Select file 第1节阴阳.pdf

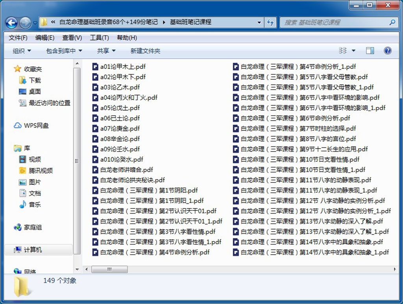[x=145, y=190]
